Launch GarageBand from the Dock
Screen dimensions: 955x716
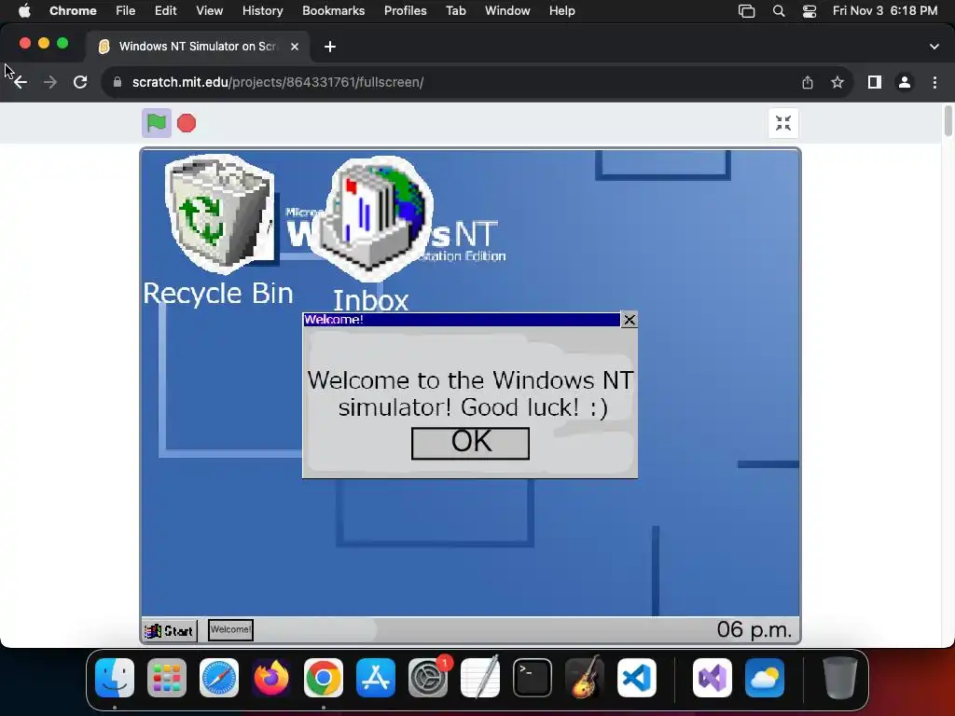585,678
